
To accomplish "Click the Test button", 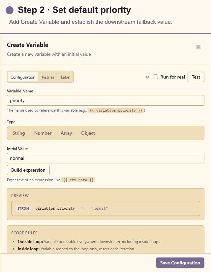I will click(x=196, y=77).
